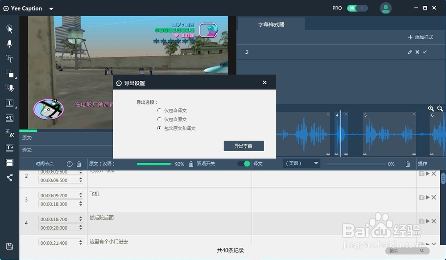Screen dimensions: 446x260
Task: Select subtitle text 然后院后面 in row 4
Action: click(102, 218)
